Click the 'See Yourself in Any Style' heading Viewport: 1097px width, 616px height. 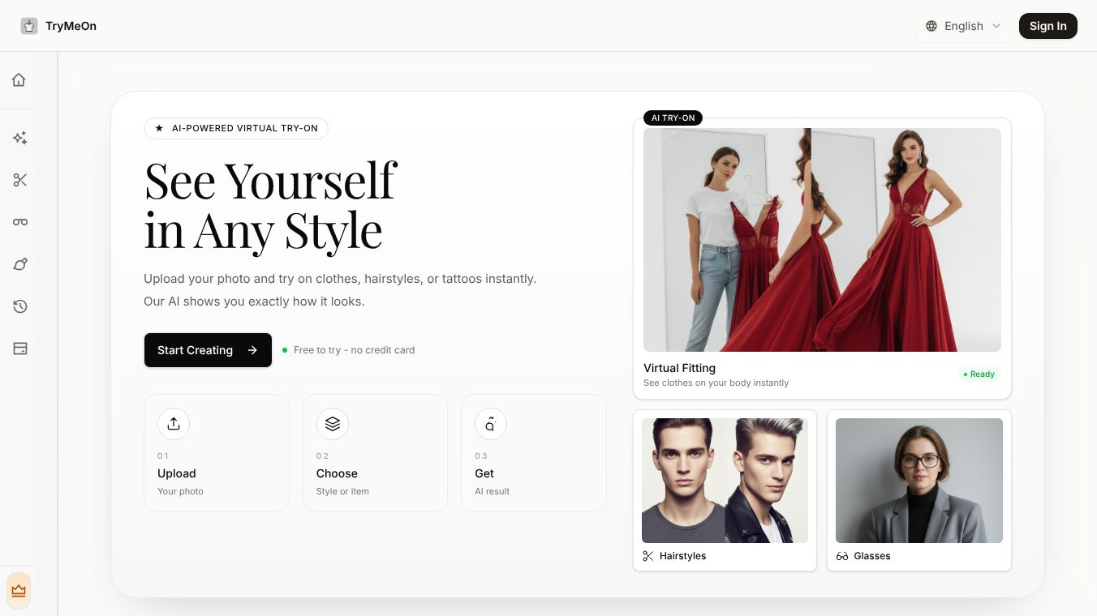tap(271, 205)
